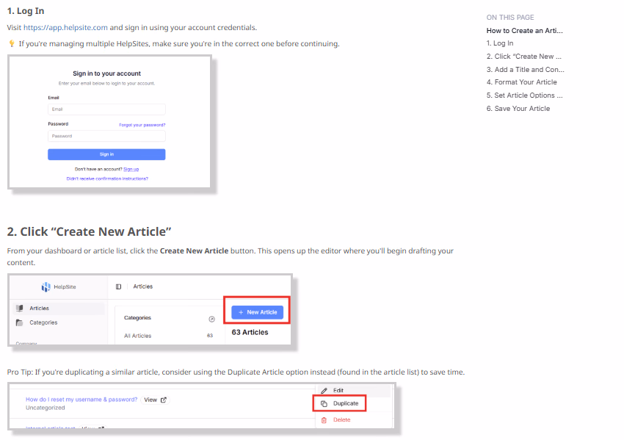Click the "Sign in to your account" title
Viewport: 624px width, 440px height.
[106, 73]
